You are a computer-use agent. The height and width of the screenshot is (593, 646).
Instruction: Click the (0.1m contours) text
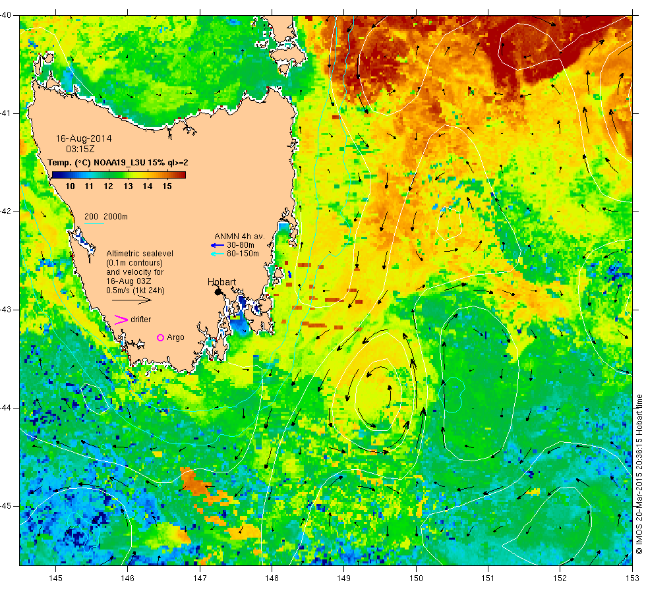(x=134, y=263)
